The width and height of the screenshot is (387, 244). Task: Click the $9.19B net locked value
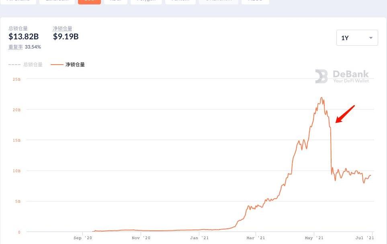click(x=66, y=37)
